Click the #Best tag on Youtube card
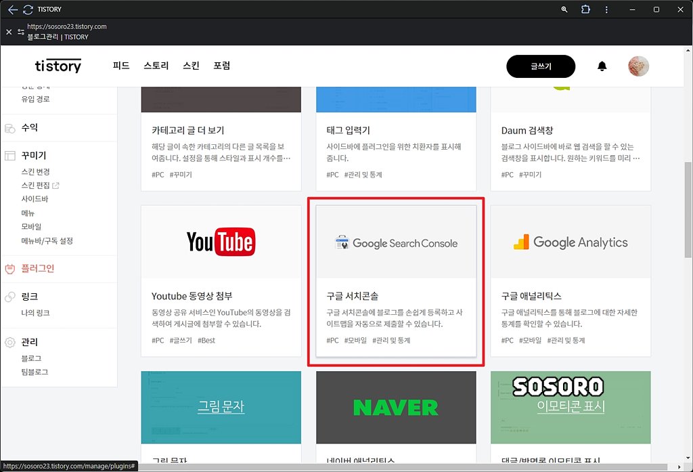Screen dimensions: 693x472 pyautogui.click(x=206, y=341)
